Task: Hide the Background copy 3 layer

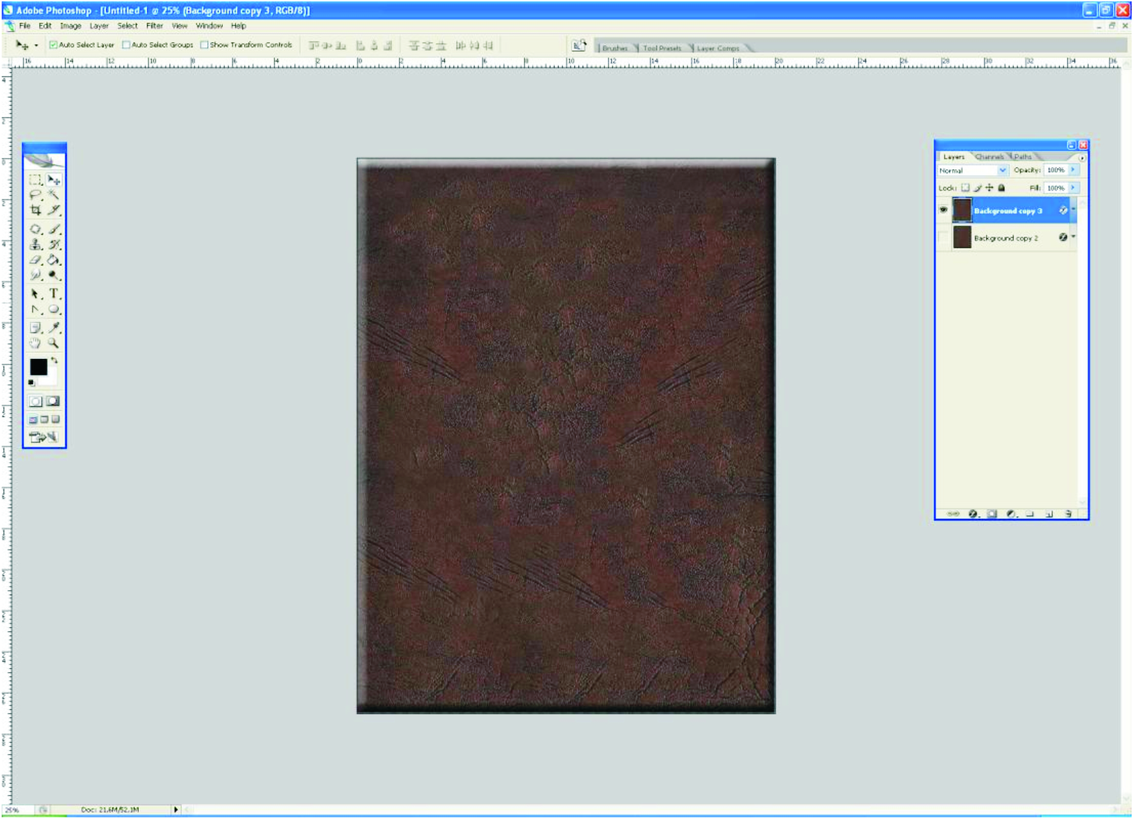Action: (943, 210)
